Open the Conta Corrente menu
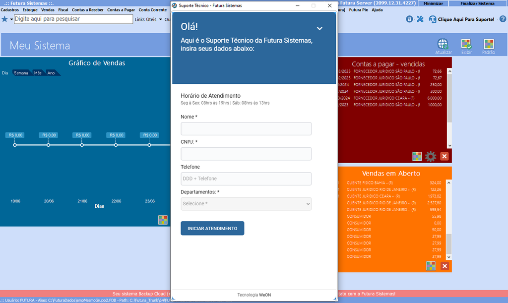 [x=153, y=10]
